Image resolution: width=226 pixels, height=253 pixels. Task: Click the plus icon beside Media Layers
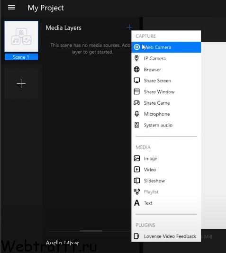[x=129, y=27]
